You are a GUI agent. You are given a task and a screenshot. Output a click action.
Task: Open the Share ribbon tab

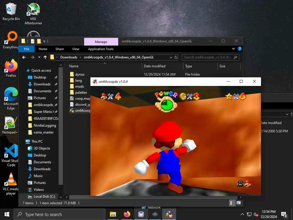[x=60, y=49]
